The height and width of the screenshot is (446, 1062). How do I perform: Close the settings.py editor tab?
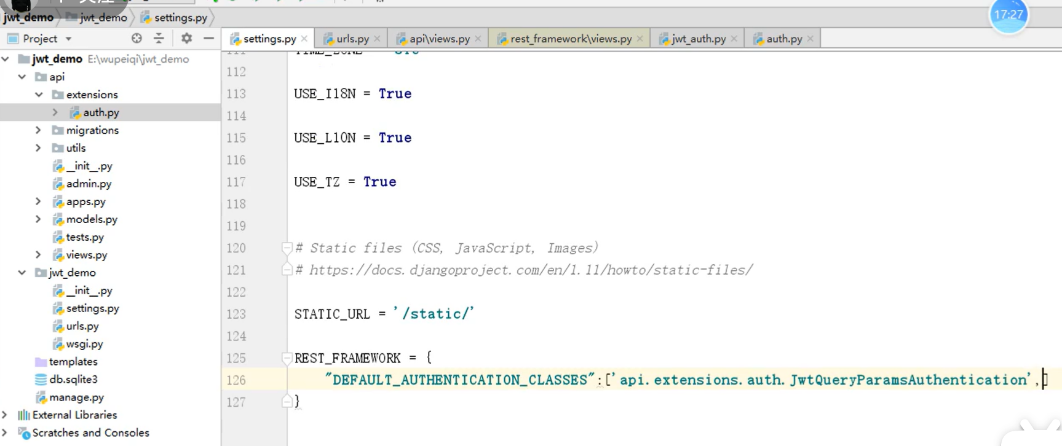point(304,39)
